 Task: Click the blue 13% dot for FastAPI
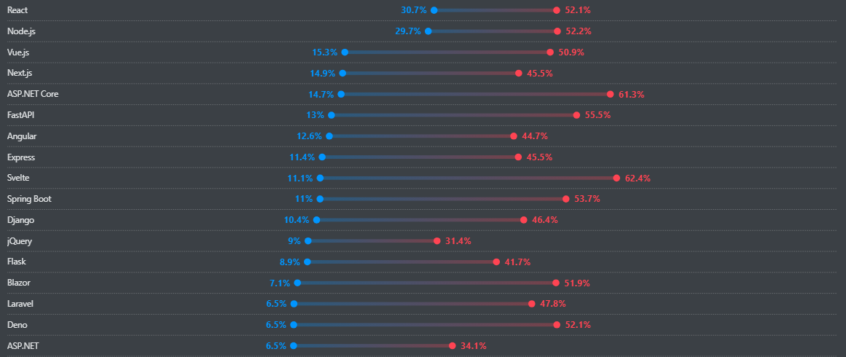pos(332,115)
